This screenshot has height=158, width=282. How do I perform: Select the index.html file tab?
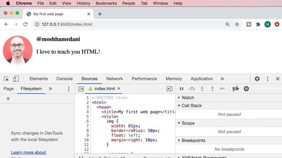pos(105,89)
